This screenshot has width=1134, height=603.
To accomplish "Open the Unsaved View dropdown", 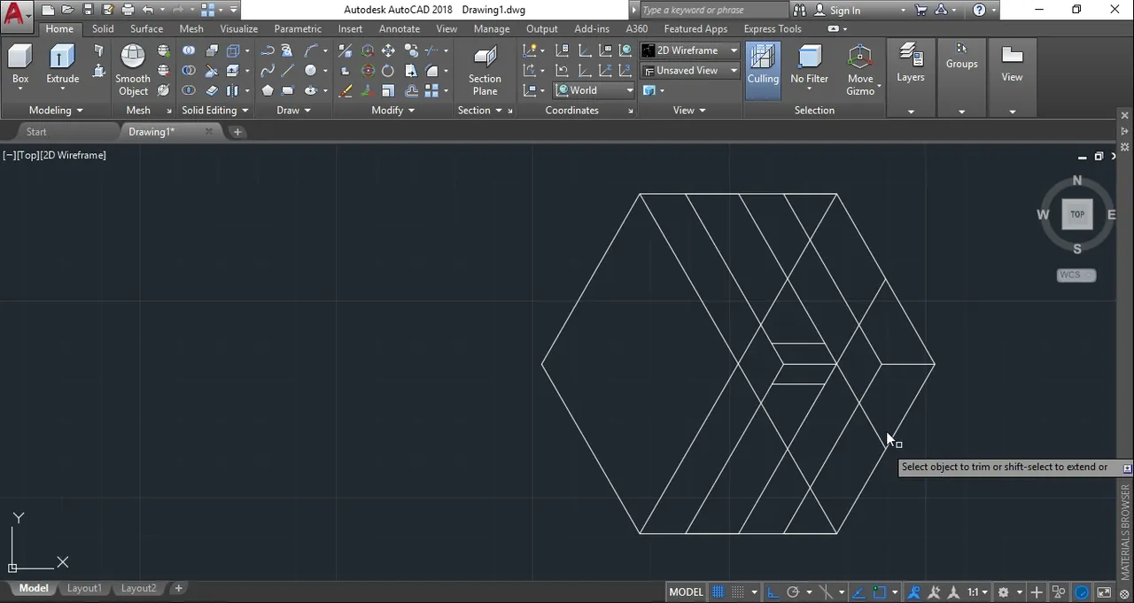I will [x=690, y=70].
